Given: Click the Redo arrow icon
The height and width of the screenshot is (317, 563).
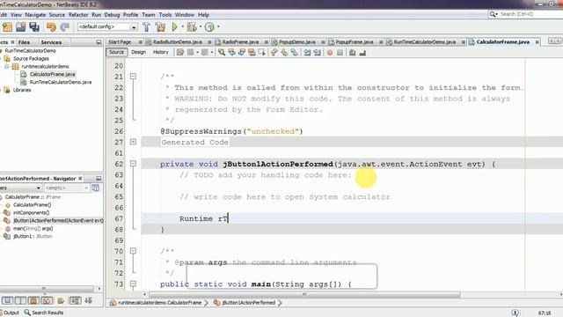Looking at the screenshot, I should coord(64,27).
